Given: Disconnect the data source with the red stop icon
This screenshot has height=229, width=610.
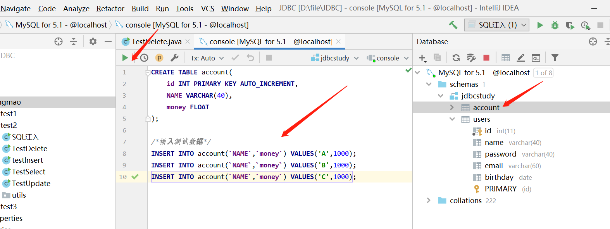Looking at the screenshot, I should click(x=486, y=58).
